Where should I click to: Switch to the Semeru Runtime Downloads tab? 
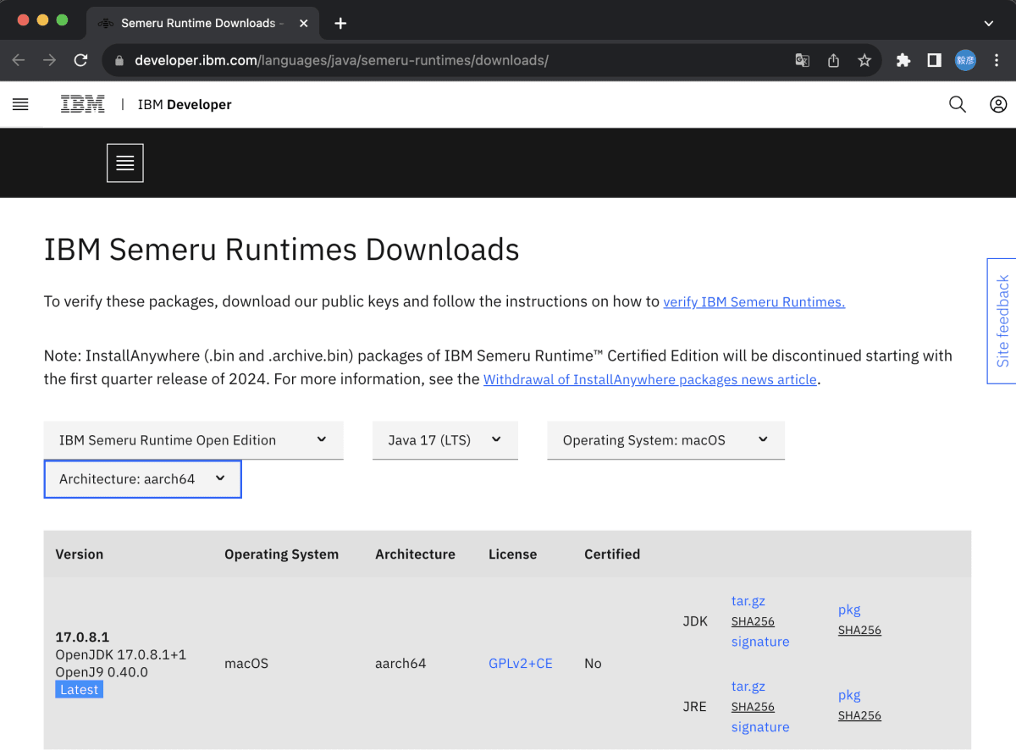[x=203, y=23]
